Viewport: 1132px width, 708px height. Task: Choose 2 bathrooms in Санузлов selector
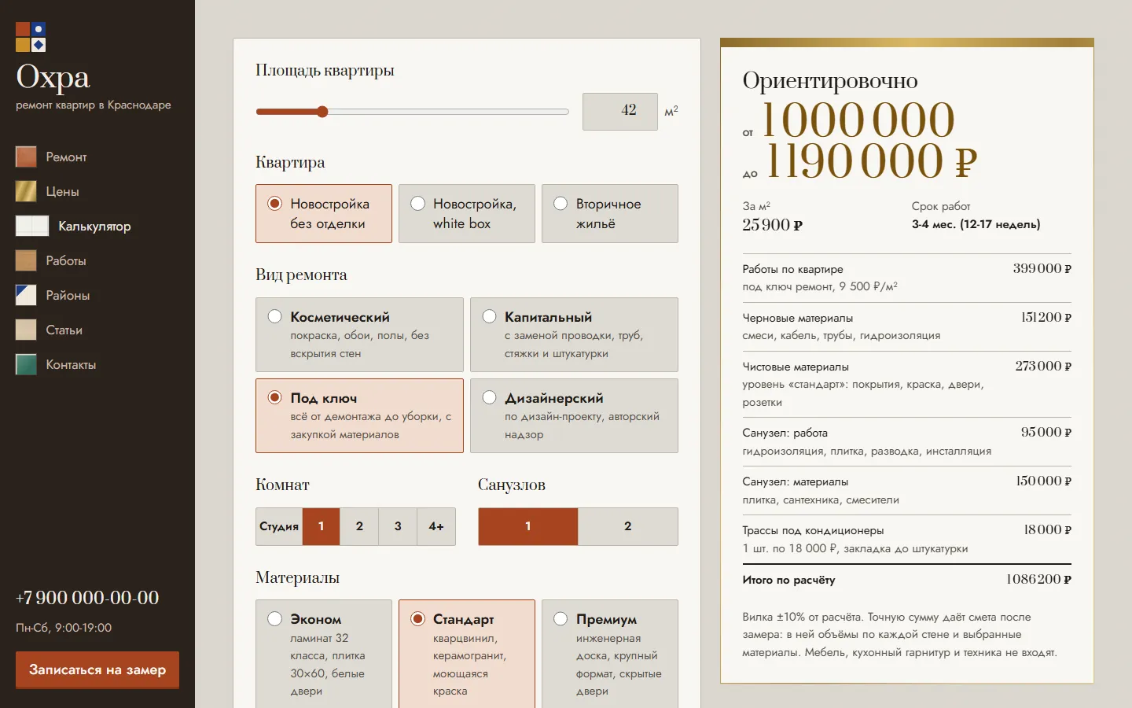pyautogui.click(x=628, y=526)
